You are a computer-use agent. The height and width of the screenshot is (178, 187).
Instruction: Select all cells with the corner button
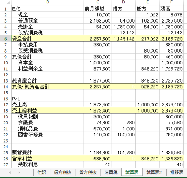click(x=5, y=2)
